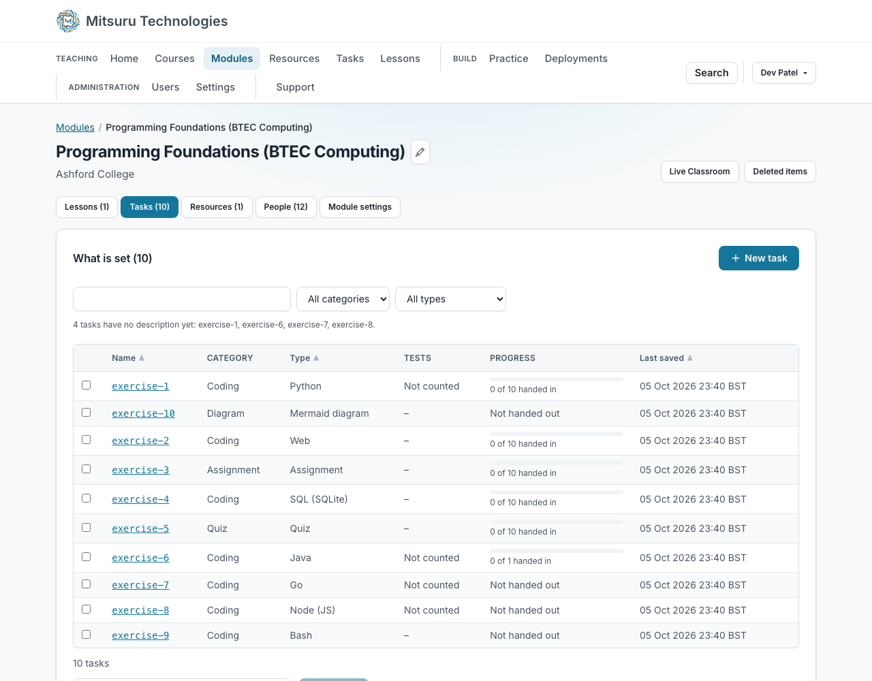Open Courses in the top navigation
The width and height of the screenshot is (872, 681).
tap(174, 59)
